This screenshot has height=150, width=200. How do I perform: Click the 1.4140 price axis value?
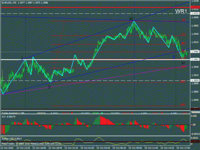click(195, 1)
